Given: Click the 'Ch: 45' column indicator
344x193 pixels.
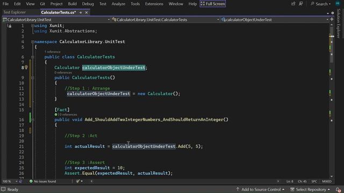Looking at the screenshot, I should point(302,181).
